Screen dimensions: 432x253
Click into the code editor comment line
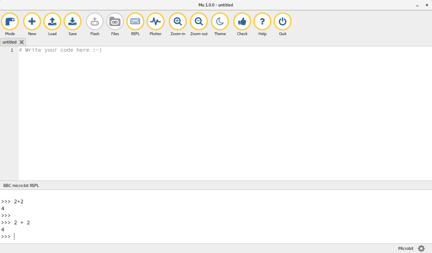(x=60, y=50)
